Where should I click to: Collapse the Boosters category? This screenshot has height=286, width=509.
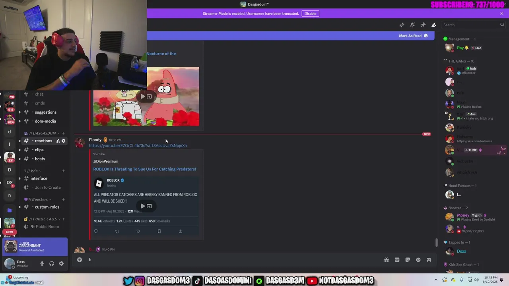pos(37,199)
